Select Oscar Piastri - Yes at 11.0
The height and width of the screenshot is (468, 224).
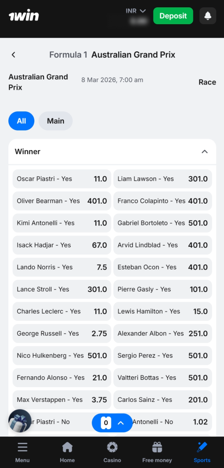(62, 179)
